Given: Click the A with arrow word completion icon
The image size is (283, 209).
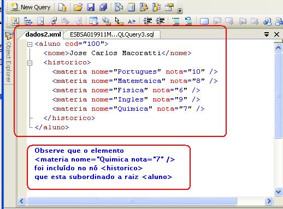Looking at the screenshot, I should 132,21.
